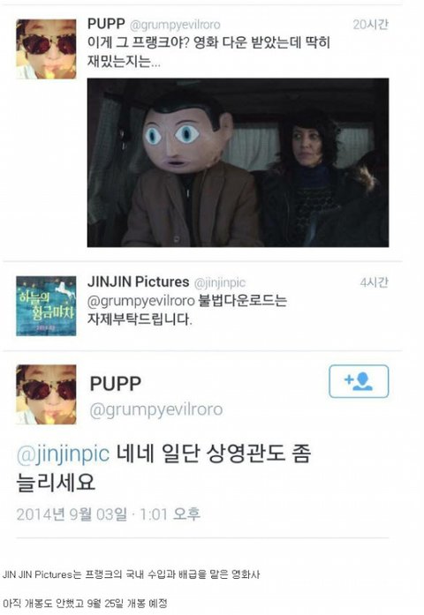Click the PUPP display name in the first tweet
This screenshot has width=424, height=615.
(x=106, y=24)
